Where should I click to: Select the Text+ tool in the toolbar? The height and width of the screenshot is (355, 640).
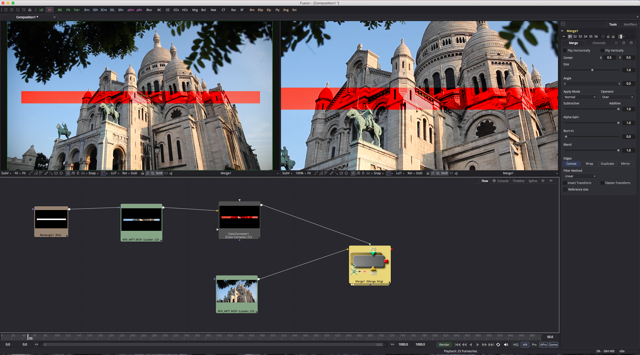pyautogui.click(x=77, y=10)
